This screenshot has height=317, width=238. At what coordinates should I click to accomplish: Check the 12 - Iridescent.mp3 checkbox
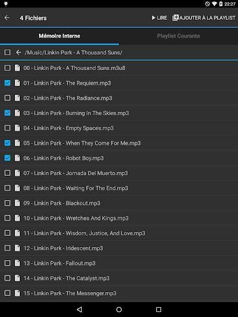[7, 248]
